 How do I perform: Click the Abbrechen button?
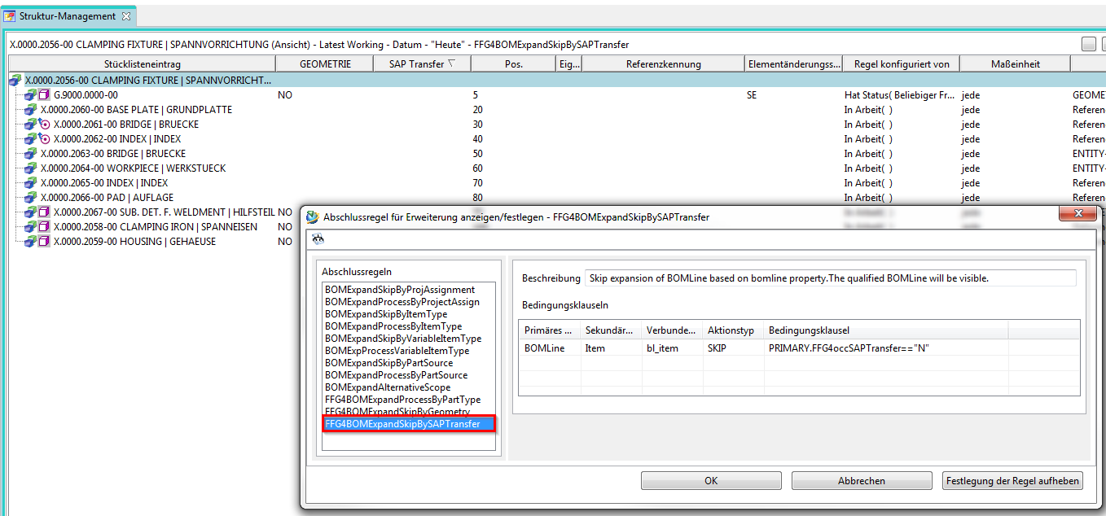point(861,481)
